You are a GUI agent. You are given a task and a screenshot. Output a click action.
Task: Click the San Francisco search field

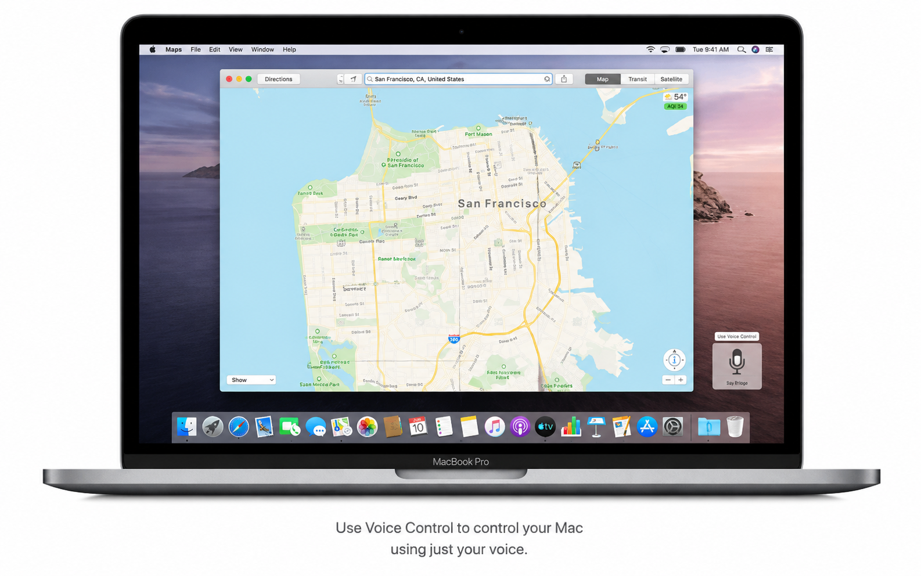click(458, 79)
